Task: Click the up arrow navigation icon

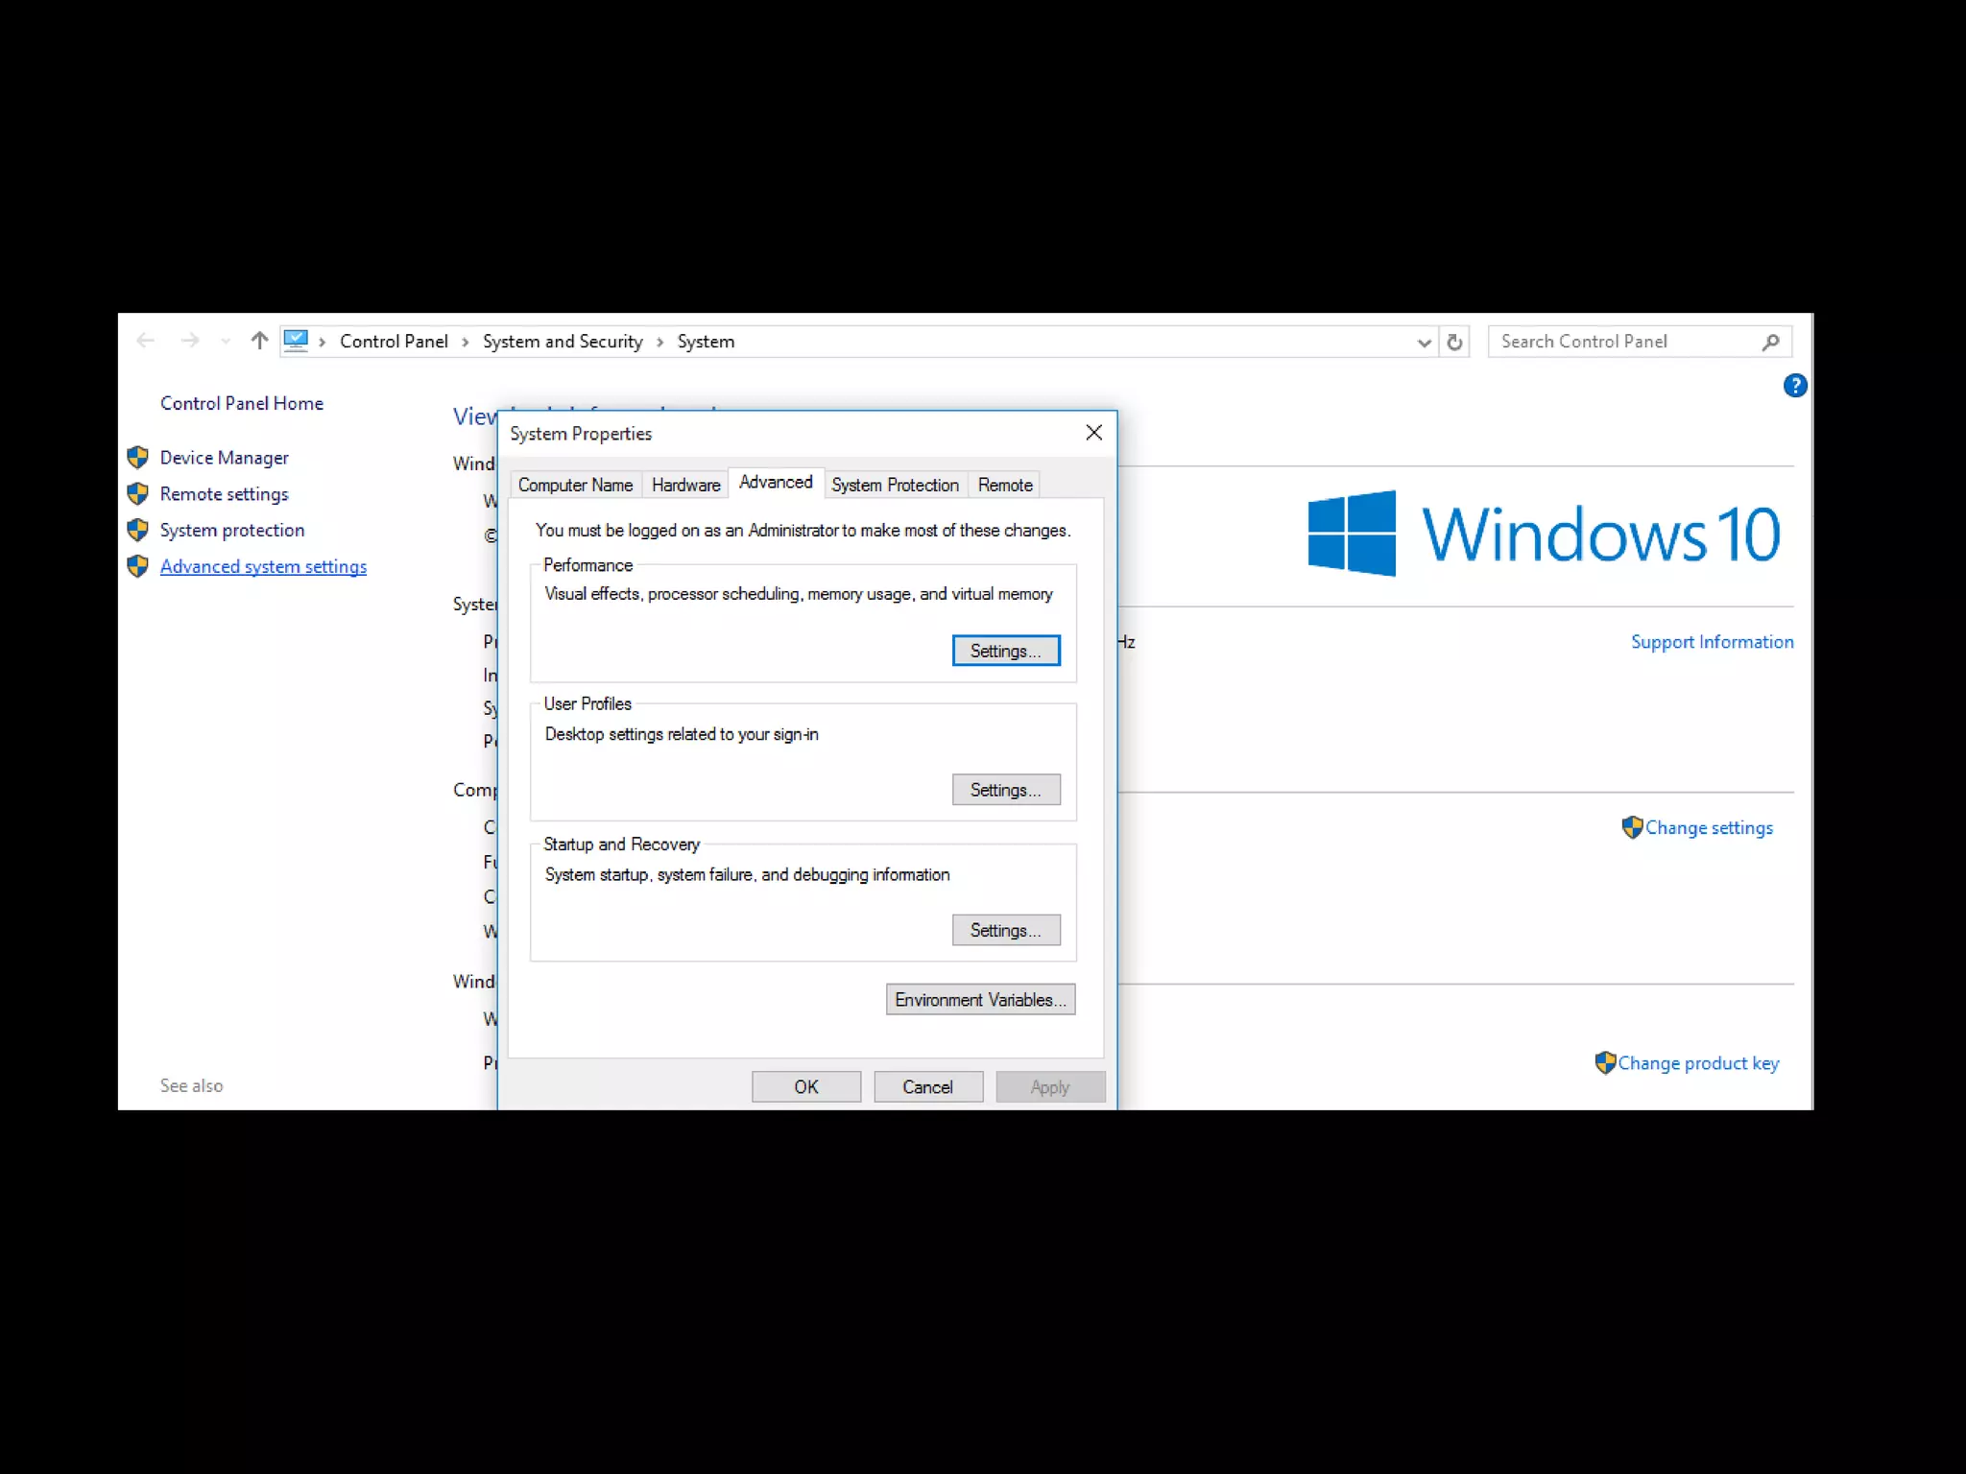Action: click(259, 341)
